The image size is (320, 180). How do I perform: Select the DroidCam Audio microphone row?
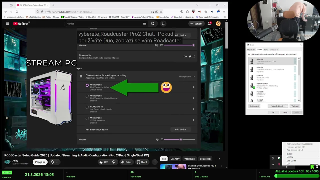click(273, 77)
